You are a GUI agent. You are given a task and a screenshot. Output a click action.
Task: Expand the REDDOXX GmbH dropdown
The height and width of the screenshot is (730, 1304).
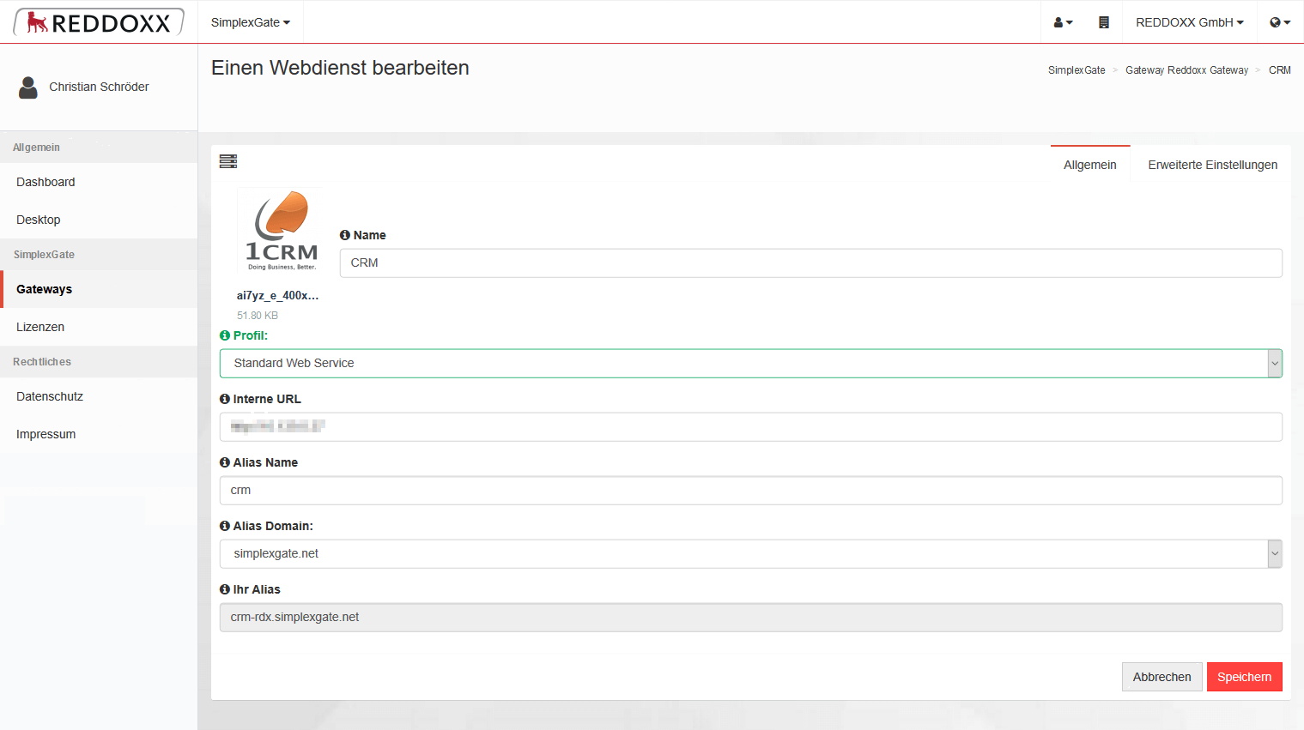1190,22
